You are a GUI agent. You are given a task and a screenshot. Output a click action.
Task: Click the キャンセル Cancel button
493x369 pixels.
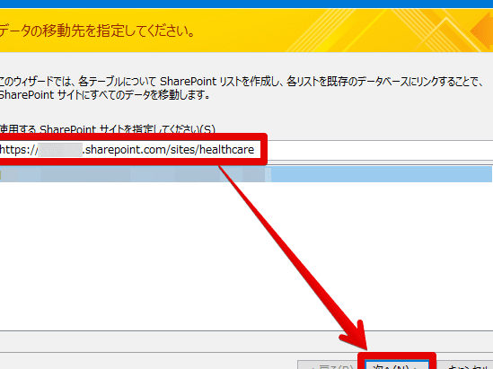click(x=465, y=365)
